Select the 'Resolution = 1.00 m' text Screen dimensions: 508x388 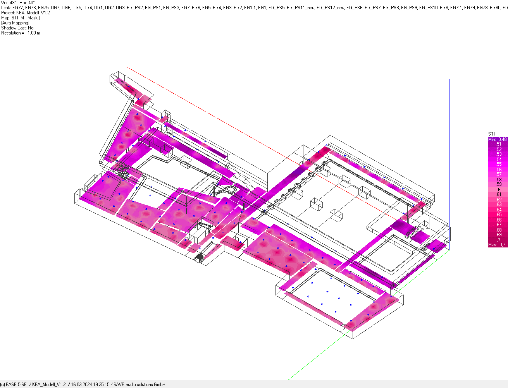click(x=21, y=33)
